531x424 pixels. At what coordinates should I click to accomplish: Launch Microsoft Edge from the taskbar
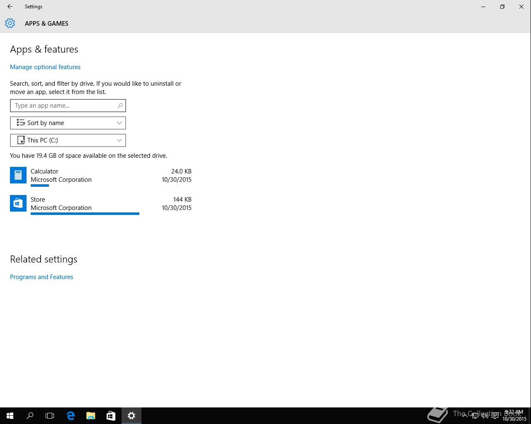point(71,416)
